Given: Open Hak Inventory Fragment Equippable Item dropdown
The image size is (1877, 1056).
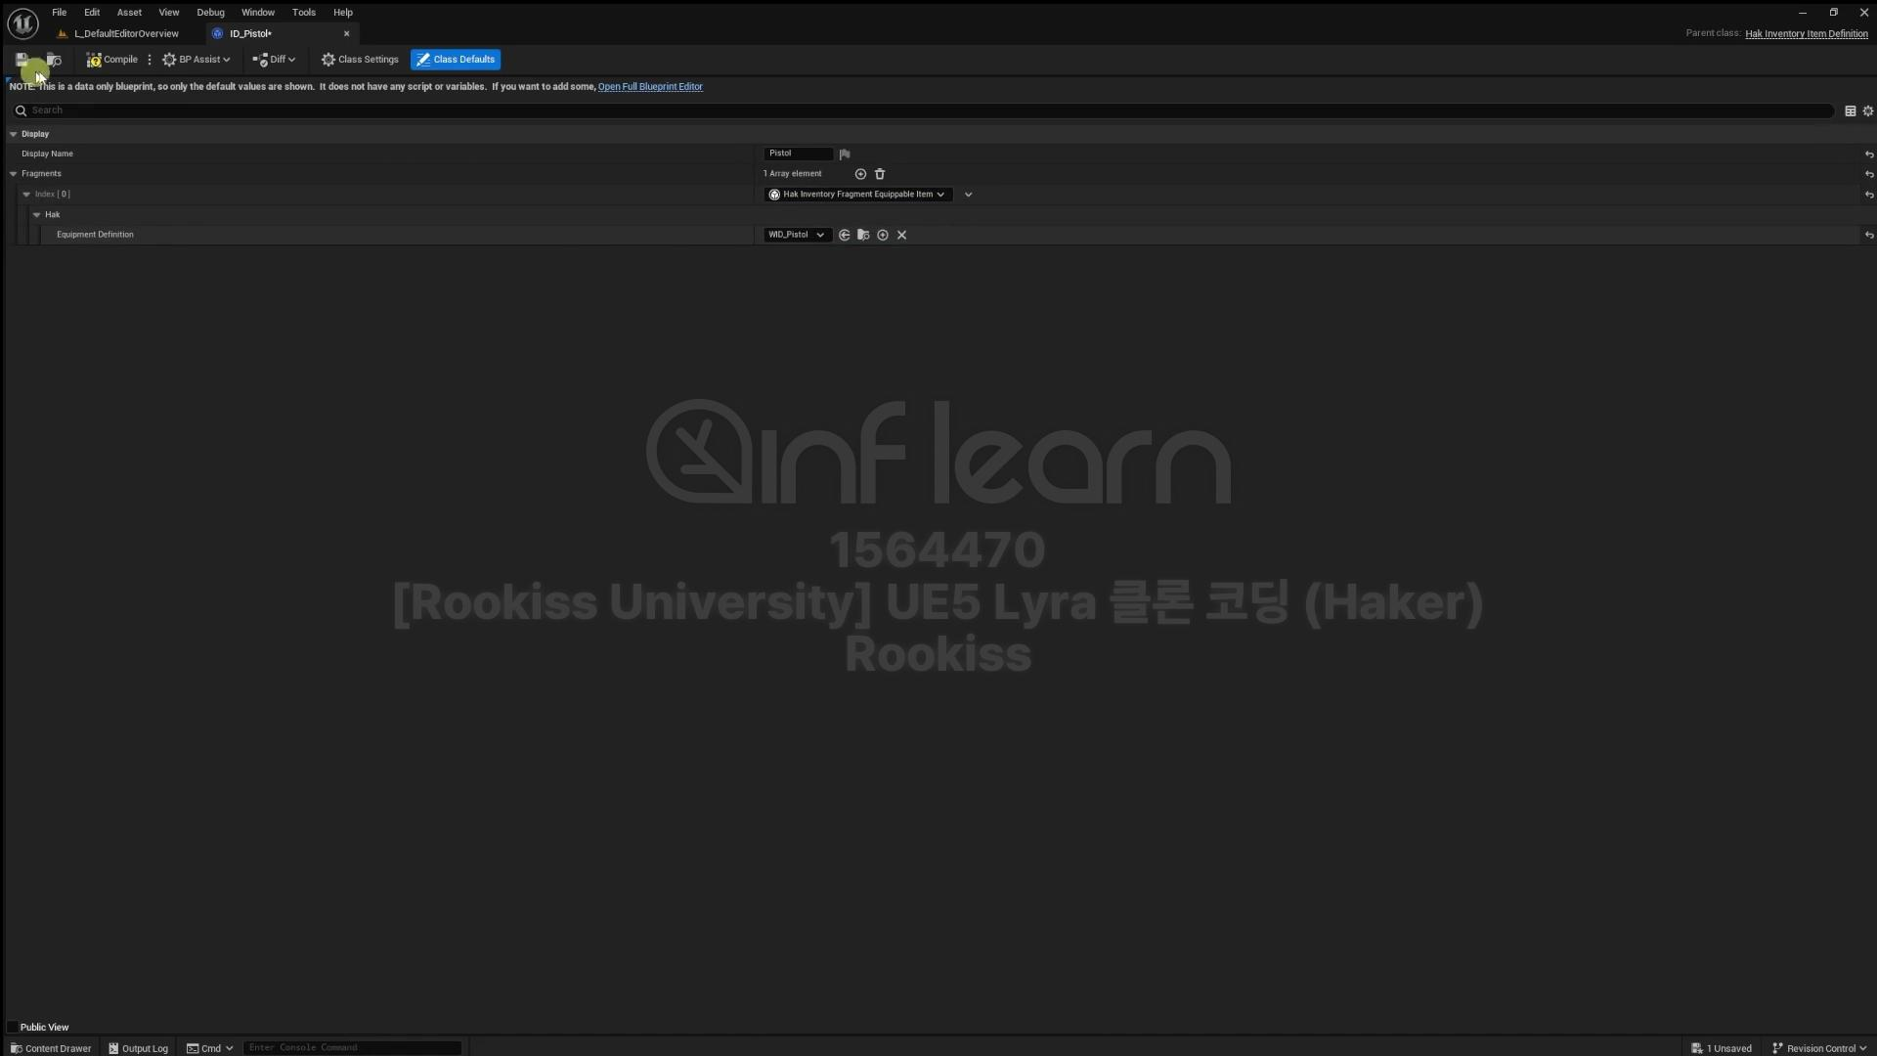Looking at the screenshot, I should point(858,195).
